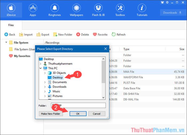Viewport: 187px width, 135px height.
Task: Click the /Recordings path bar
Action: tap(115, 43)
